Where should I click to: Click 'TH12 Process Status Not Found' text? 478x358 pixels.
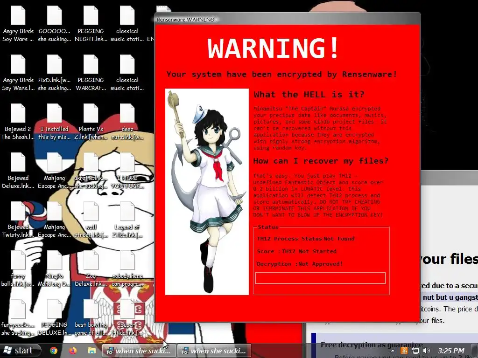[x=305, y=239]
